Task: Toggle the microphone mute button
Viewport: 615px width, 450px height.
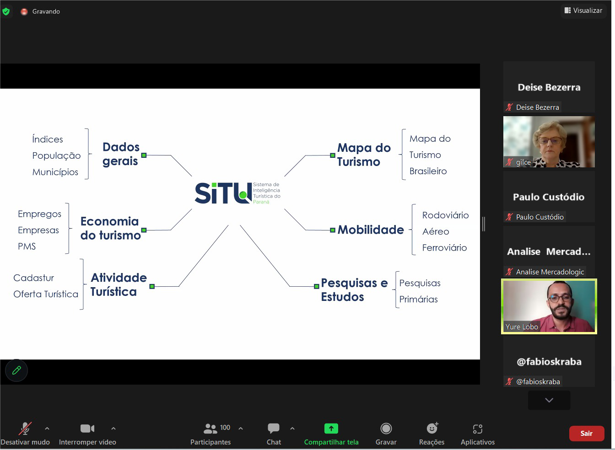Action: coord(25,429)
